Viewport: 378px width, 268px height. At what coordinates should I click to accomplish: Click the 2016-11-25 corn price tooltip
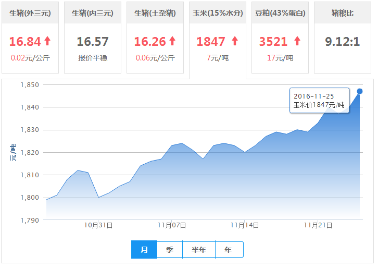click(319, 100)
